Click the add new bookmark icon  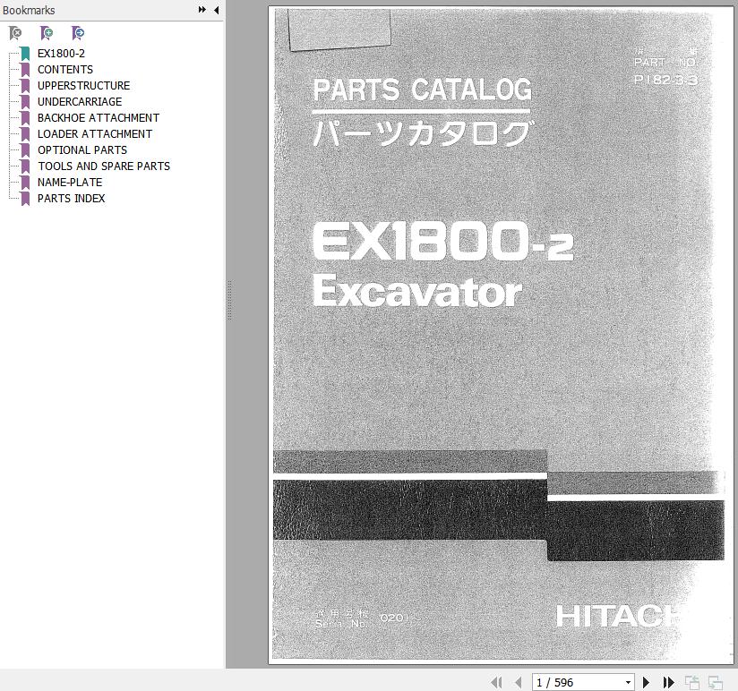click(47, 33)
